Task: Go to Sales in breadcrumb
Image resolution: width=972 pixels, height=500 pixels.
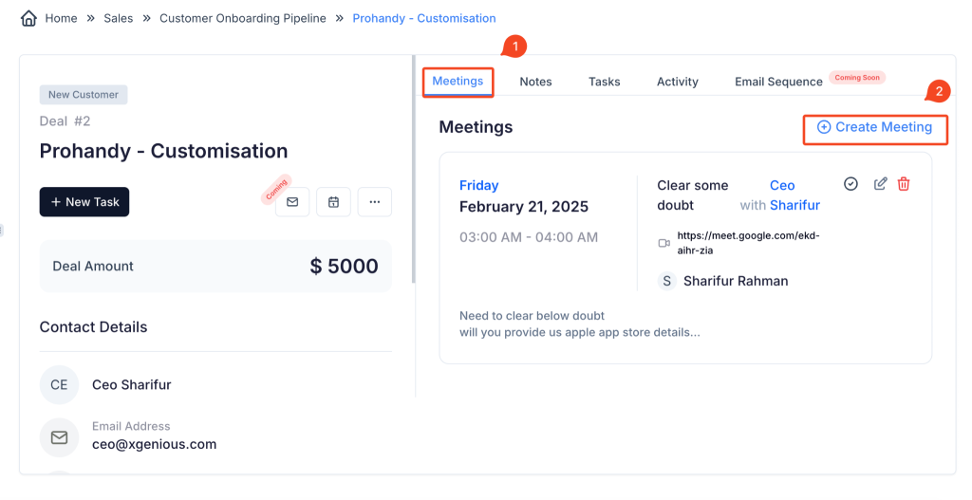Action: (119, 18)
